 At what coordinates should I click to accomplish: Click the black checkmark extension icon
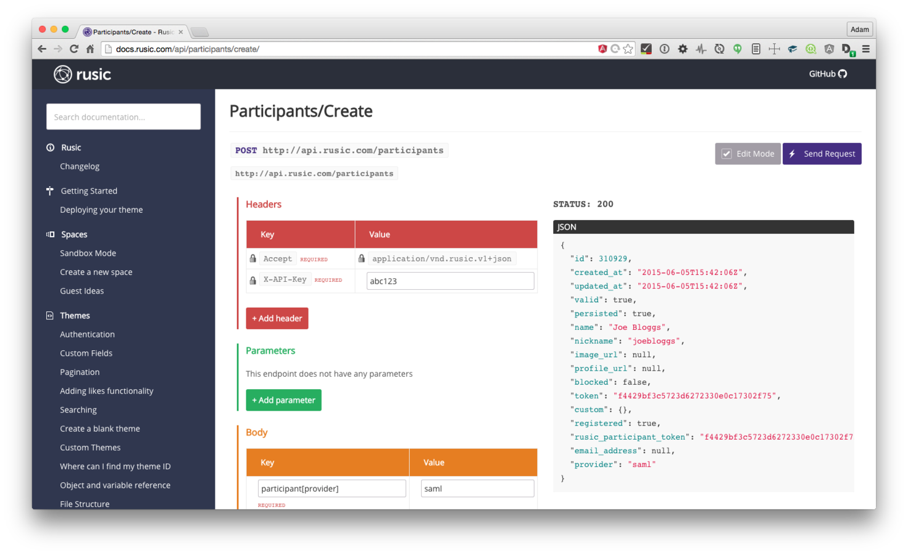646,49
